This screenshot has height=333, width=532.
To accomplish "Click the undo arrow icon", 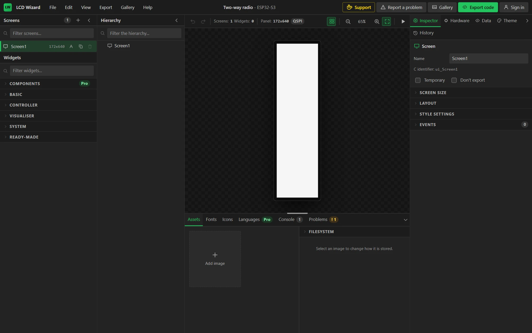I will (x=193, y=21).
